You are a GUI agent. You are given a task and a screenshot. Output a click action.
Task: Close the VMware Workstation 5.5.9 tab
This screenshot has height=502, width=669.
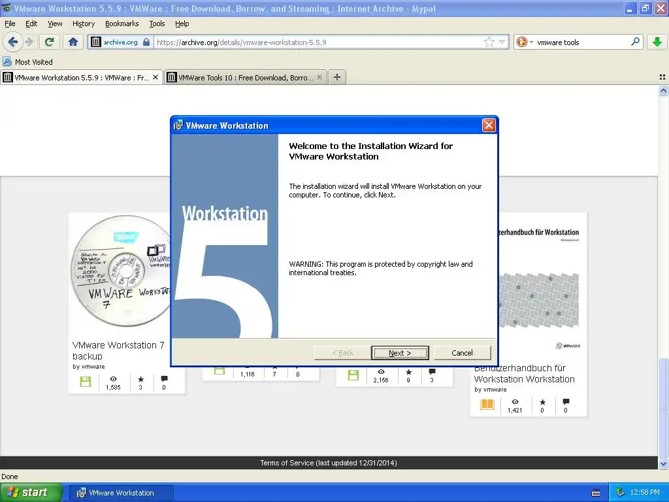pyautogui.click(x=155, y=77)
